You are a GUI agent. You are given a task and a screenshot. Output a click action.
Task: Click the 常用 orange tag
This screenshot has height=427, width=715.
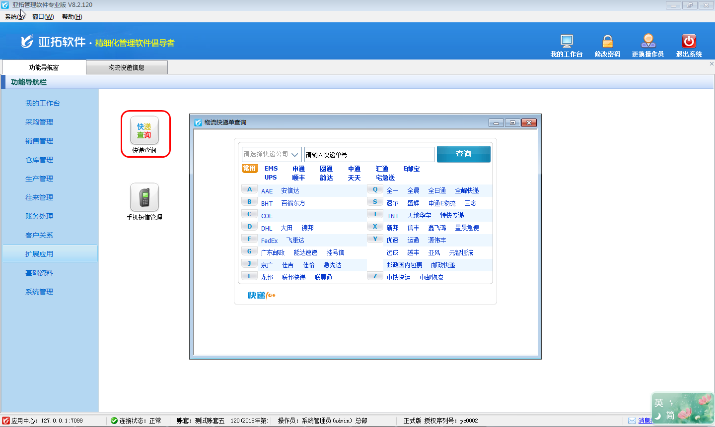[250, 169]
